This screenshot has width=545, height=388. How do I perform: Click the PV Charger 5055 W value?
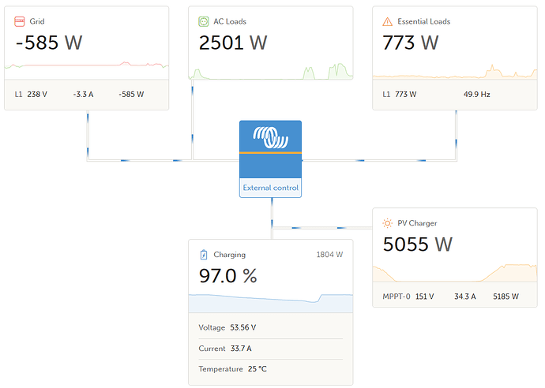(x=417, y=244)
